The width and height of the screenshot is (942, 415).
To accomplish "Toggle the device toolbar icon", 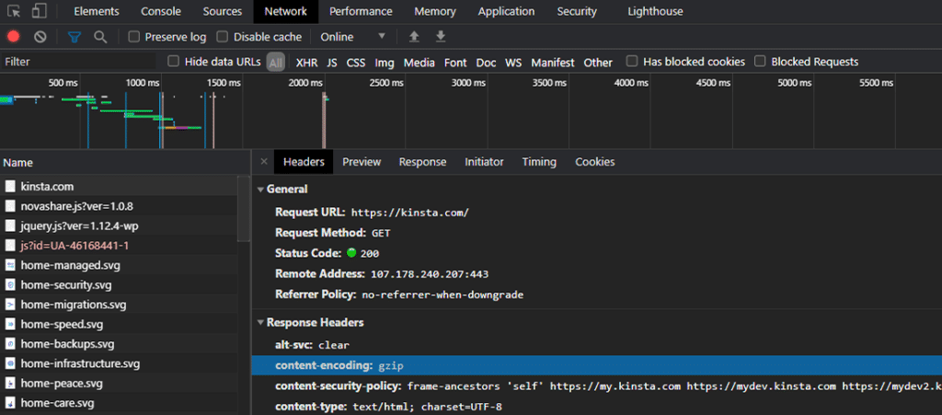I will [40, 11].
